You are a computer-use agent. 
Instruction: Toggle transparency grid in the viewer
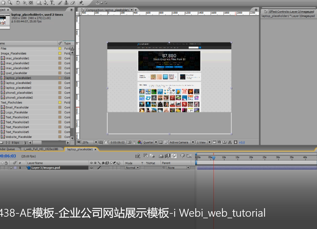[166, 142]
